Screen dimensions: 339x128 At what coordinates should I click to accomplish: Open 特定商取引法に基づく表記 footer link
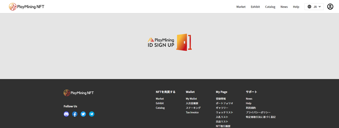(x=261, y=117)
